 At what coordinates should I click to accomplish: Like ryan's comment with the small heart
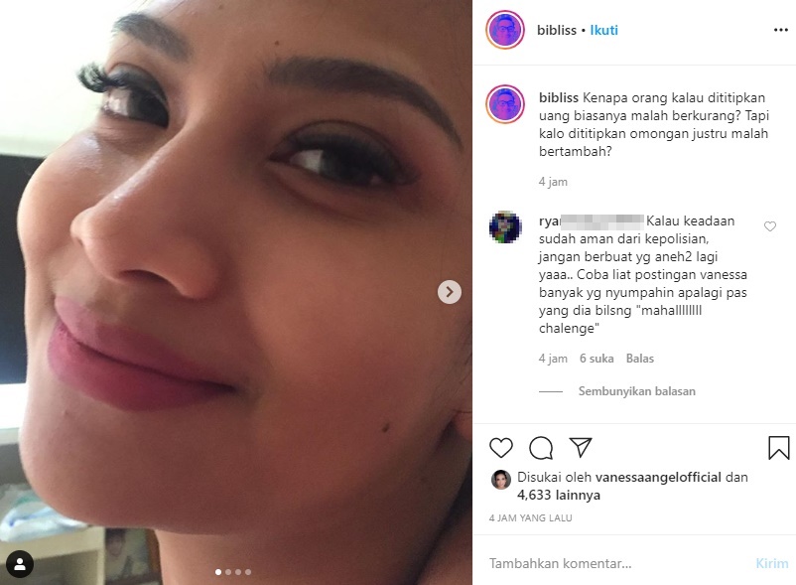[769, 226]
